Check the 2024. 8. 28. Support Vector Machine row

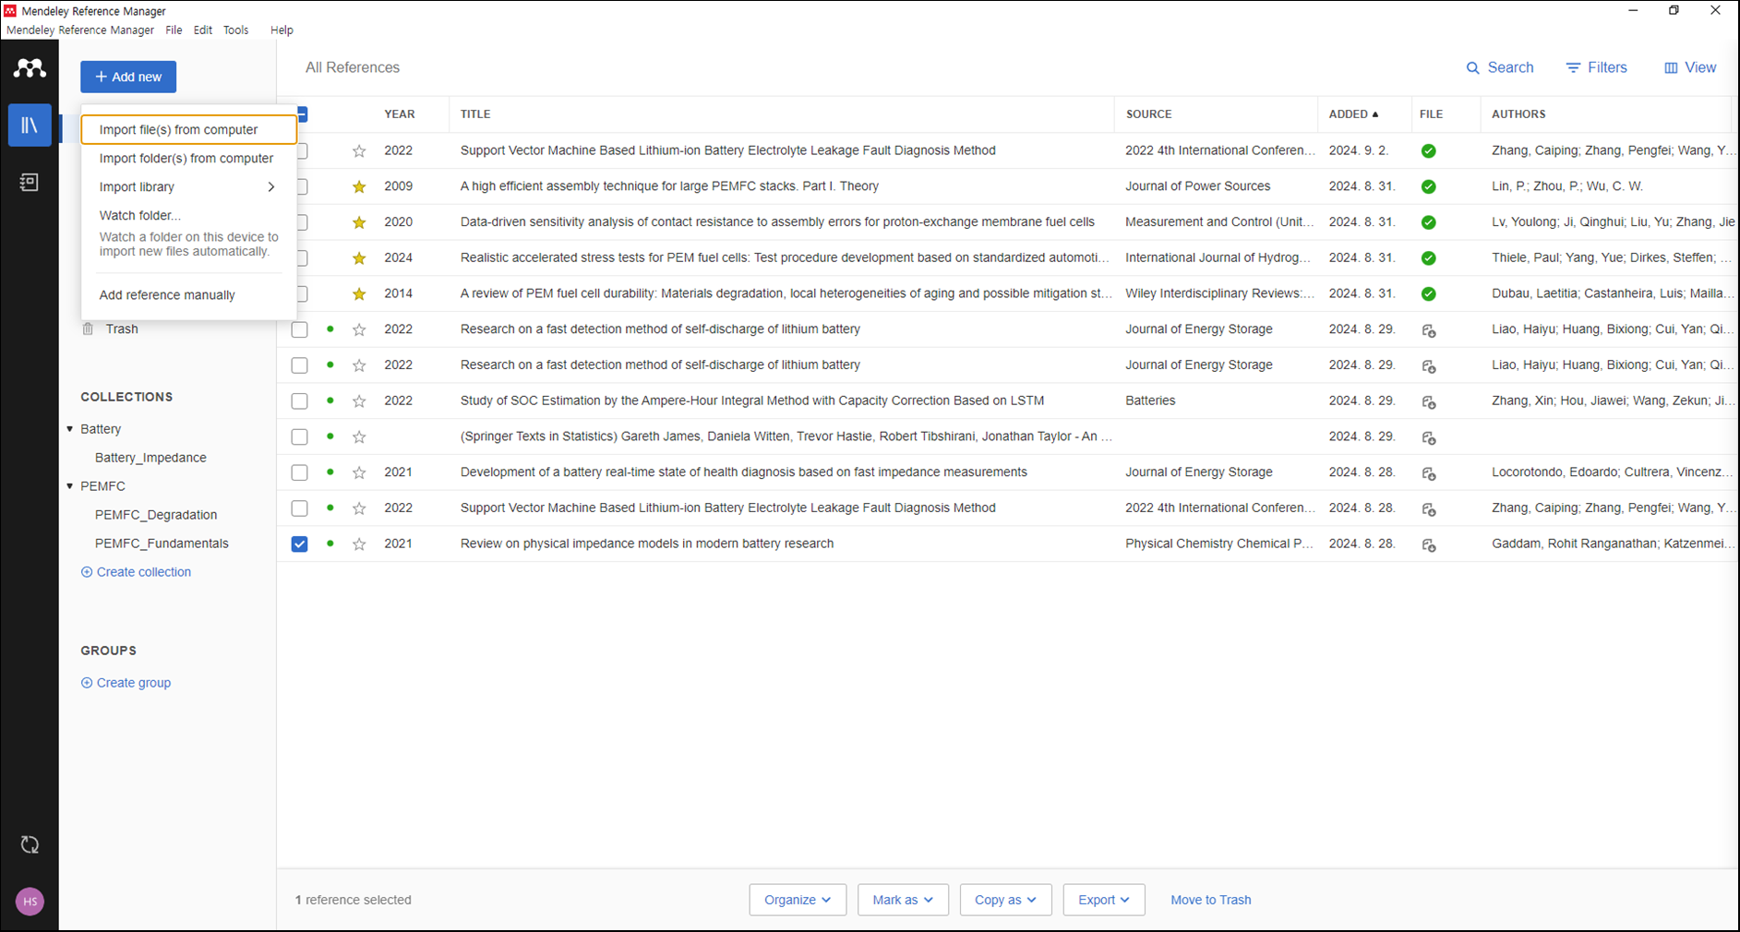coord(299,508)
